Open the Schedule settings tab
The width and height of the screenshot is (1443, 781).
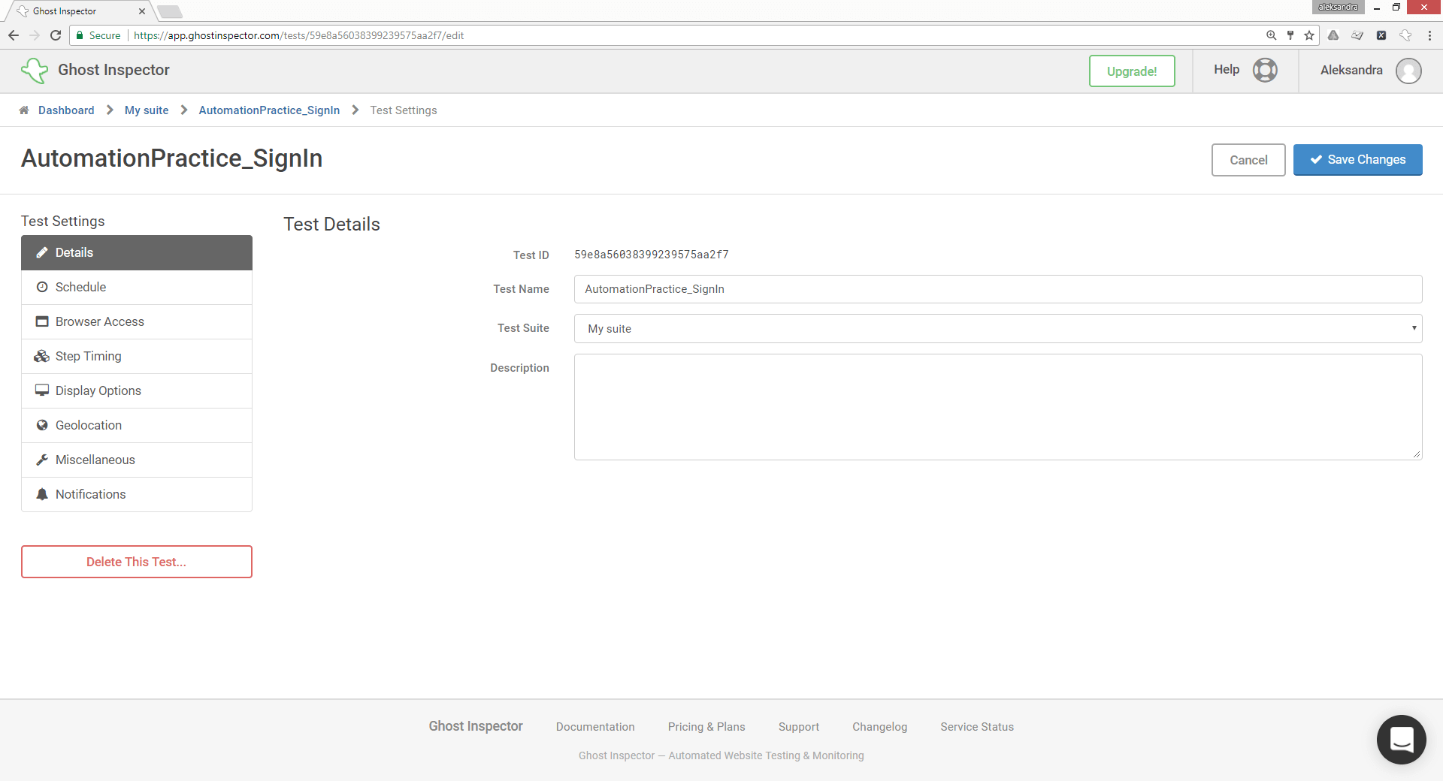coord(137,287)
